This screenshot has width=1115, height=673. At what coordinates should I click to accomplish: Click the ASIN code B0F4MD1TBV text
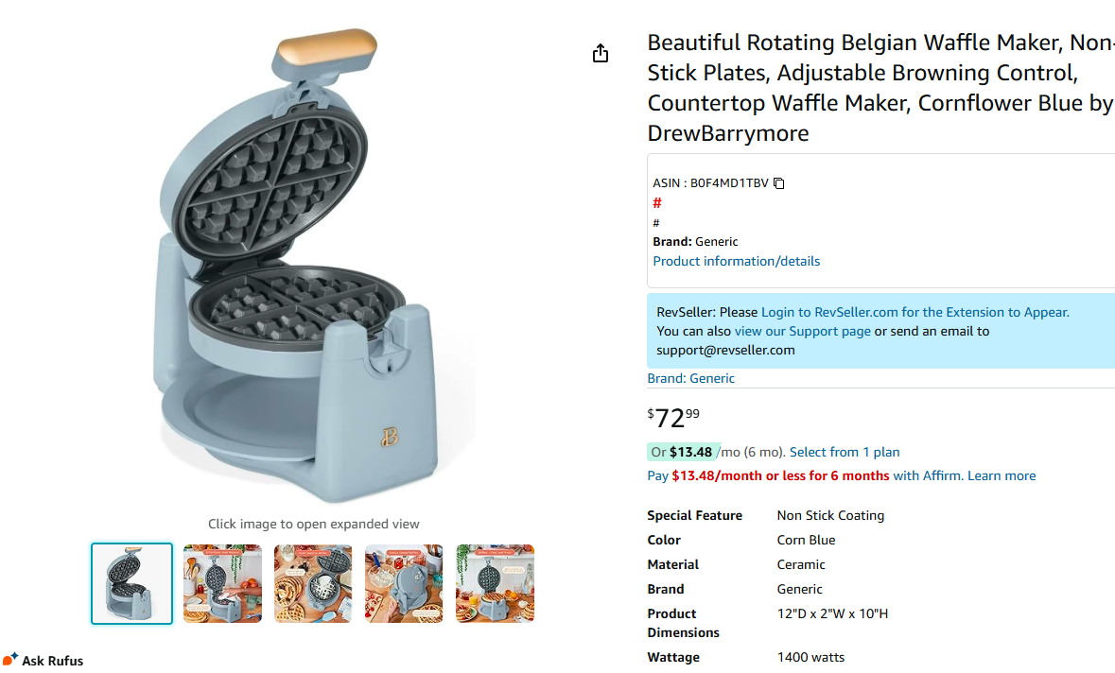pyautogui.click(x=729, y=183)
